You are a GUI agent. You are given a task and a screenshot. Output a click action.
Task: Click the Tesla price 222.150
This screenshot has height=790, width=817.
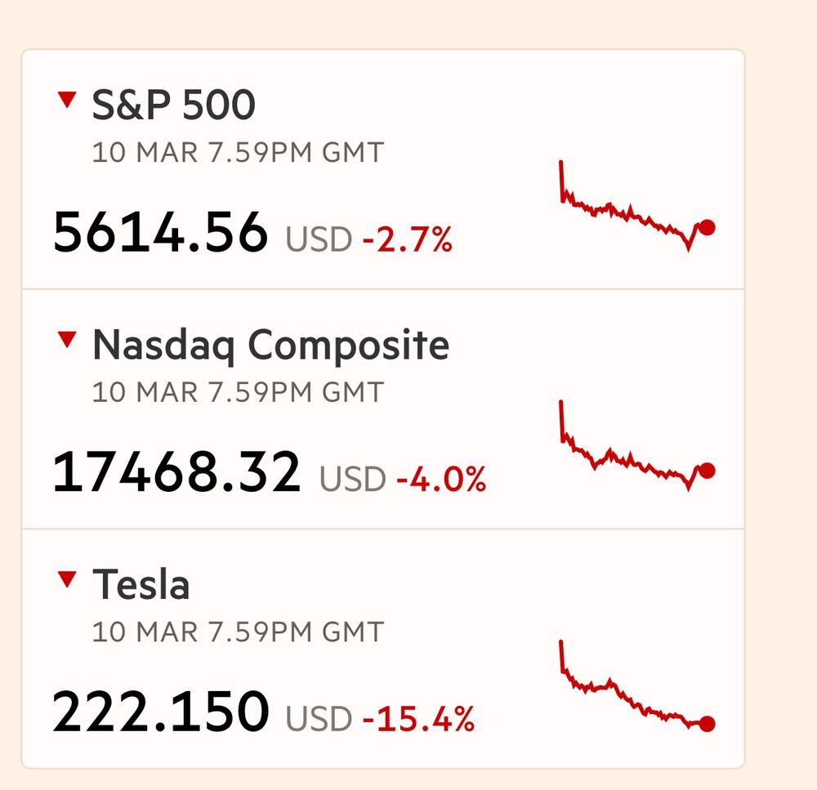pos(160,712)
